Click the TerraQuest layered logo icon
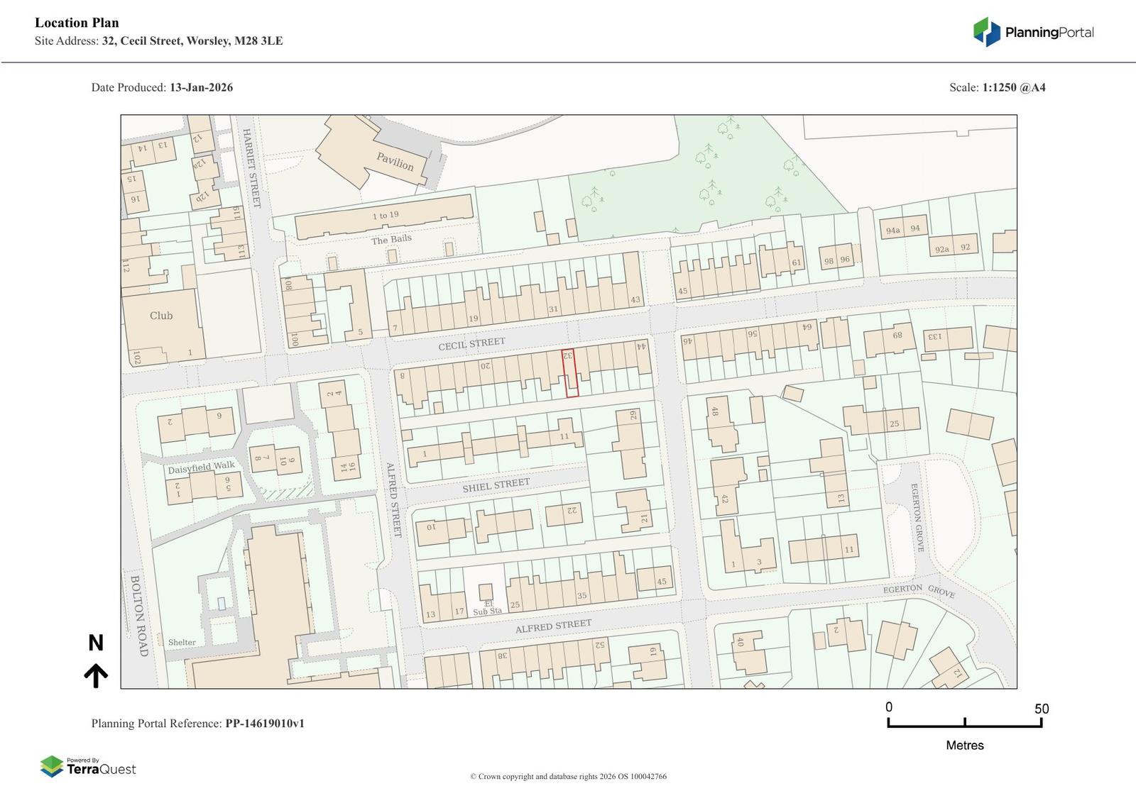The width and height of the screenshot is (1136, 803). tap(52, 766)
